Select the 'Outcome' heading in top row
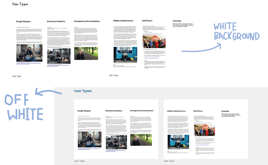This screenshot has width=268, height=165. [177, 21]
